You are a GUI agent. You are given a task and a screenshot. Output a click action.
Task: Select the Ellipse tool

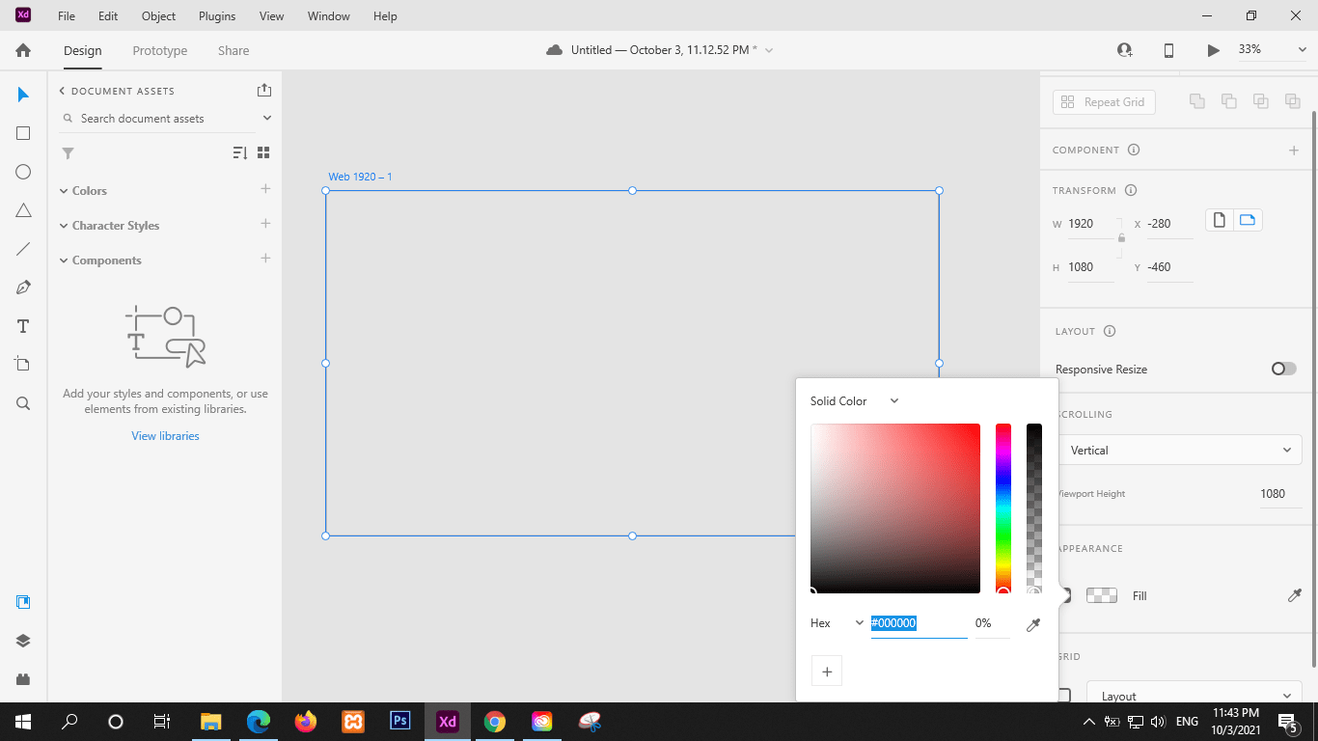22,172
